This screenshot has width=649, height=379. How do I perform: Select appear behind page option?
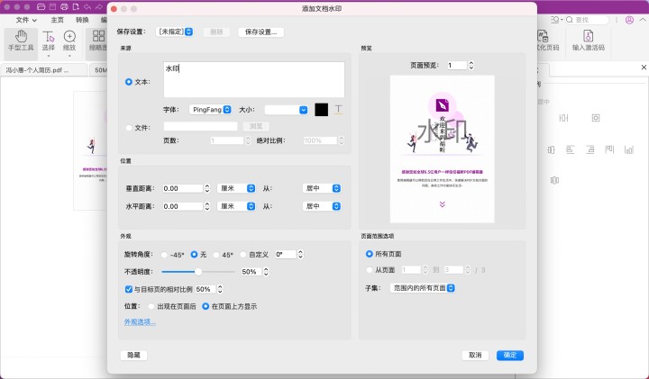pyautogui.click(x=151, y=306)
